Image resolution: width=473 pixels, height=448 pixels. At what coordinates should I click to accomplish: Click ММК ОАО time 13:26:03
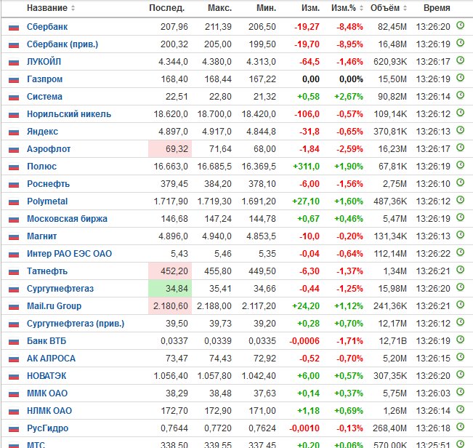tap(433, 393)
